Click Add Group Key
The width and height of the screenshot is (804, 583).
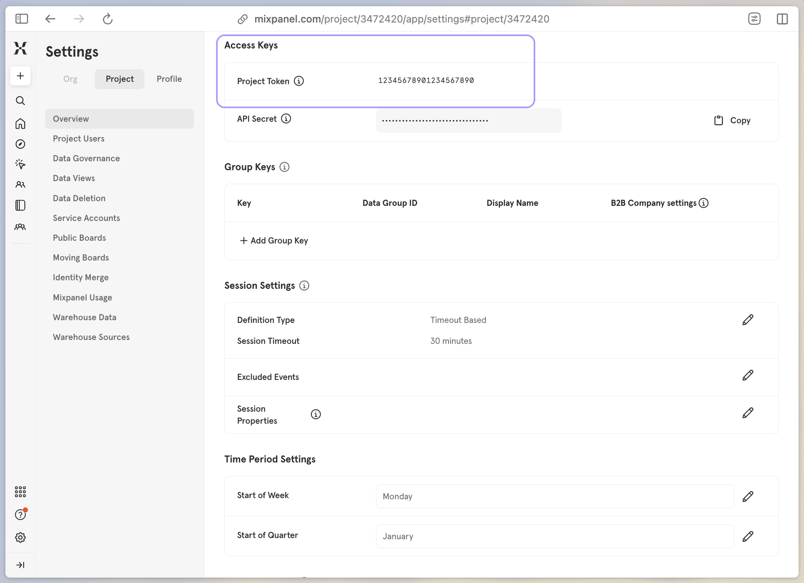274,240
